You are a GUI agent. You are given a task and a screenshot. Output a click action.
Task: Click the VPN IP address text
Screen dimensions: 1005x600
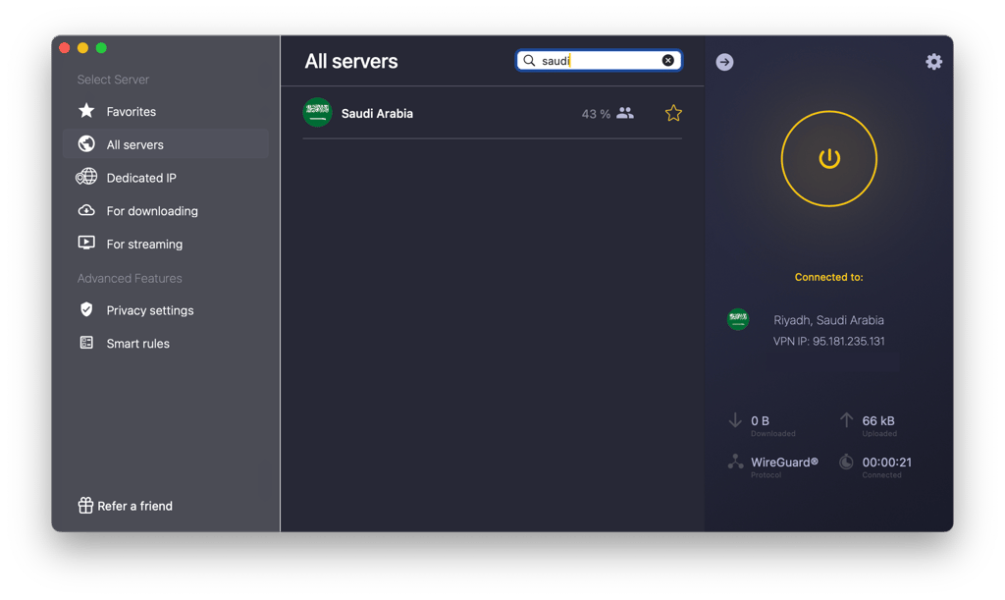[x=828, y=341]
